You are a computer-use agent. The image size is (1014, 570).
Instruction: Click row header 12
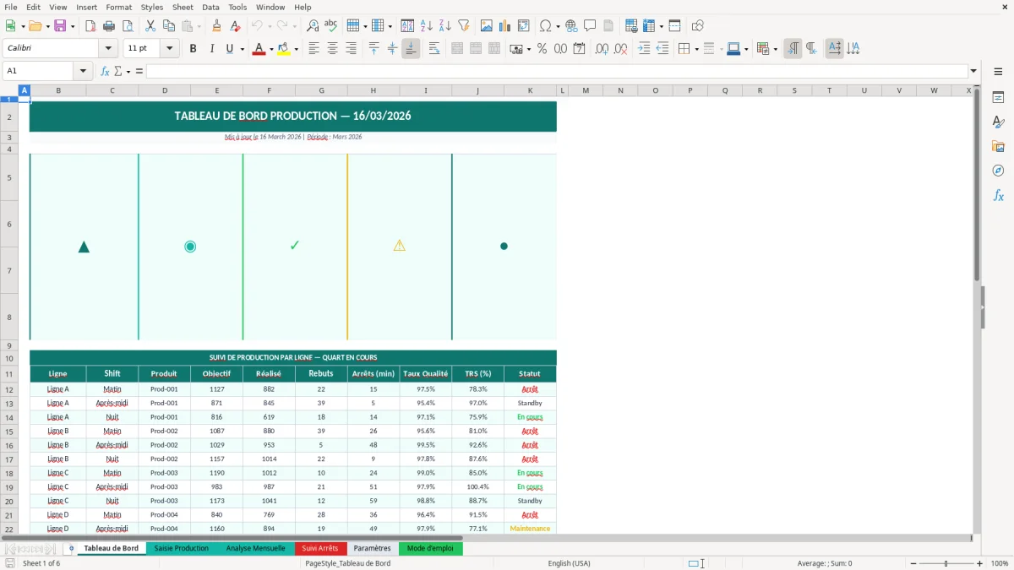9,389
